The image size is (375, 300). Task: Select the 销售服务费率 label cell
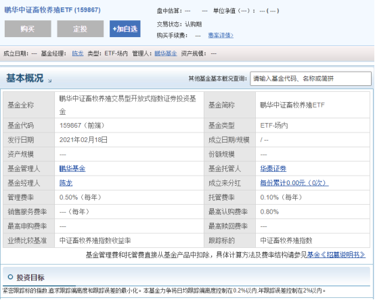pos(29,211)
